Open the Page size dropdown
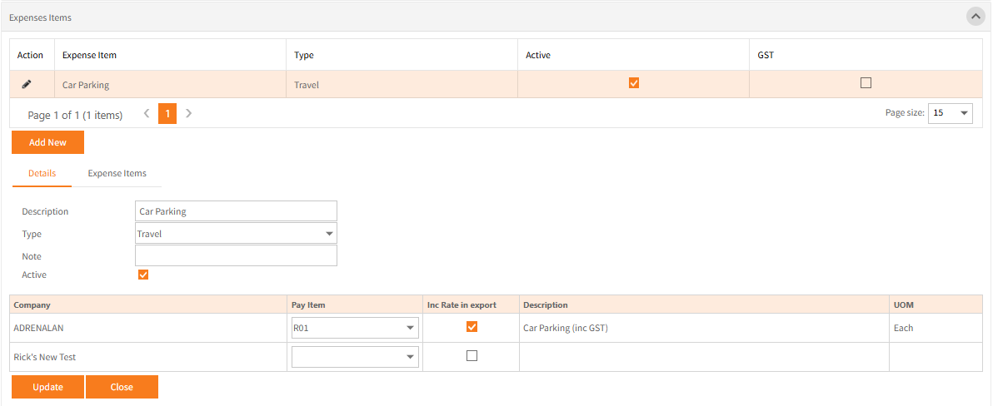Image resolution: width=993 pixels, height=406 pixels. (x=951, y=113)
